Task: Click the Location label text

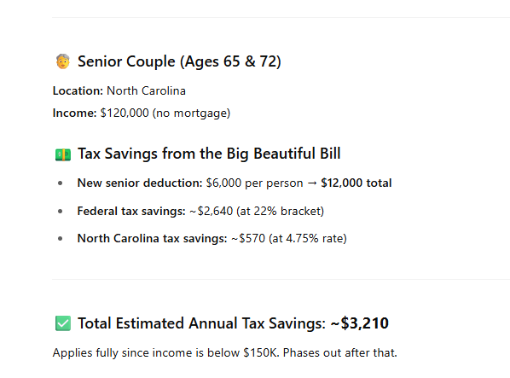Action: point(78,90)
